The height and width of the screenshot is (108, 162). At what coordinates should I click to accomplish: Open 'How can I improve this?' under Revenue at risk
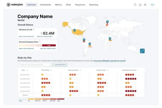[x=45, y=36]
